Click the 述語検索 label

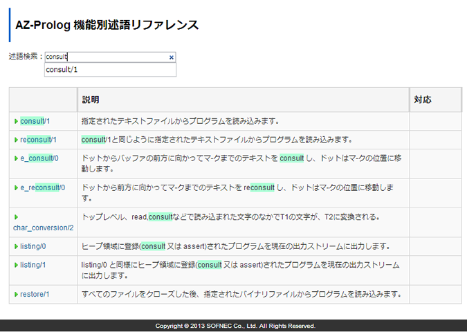tap(26, 57)
